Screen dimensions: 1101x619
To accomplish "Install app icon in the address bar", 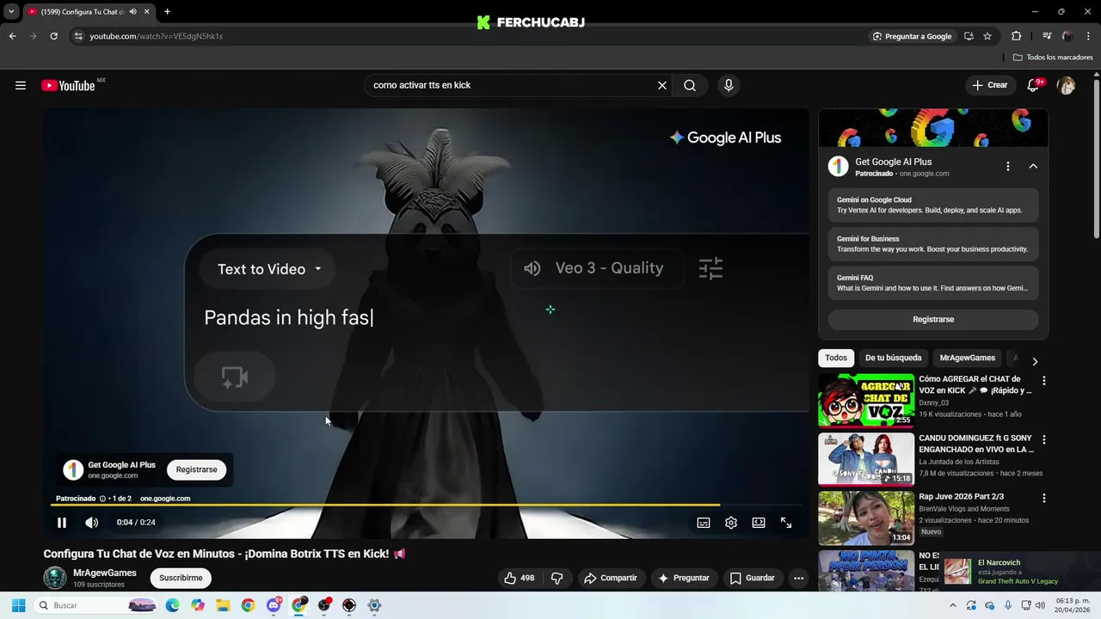I will tap(969, 36).
